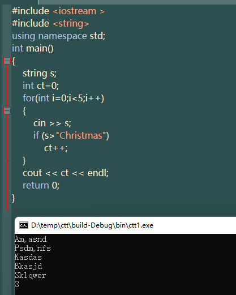
Task: Place cursor on #include <string> line
Action: click(x=50, y=24)
